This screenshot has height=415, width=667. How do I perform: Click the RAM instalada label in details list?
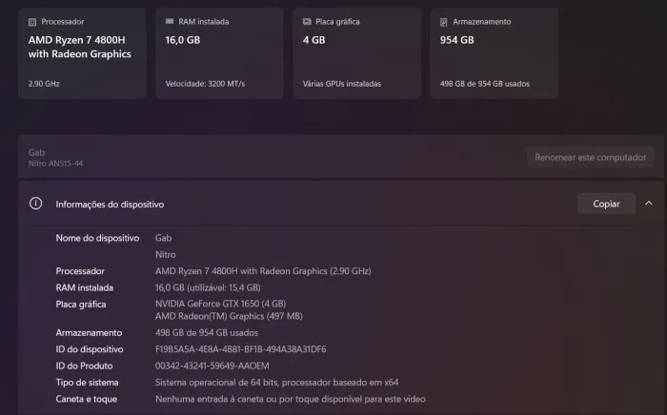84,287
